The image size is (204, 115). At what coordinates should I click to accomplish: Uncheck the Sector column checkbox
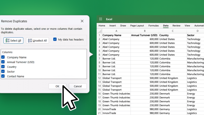click(3, 71)
